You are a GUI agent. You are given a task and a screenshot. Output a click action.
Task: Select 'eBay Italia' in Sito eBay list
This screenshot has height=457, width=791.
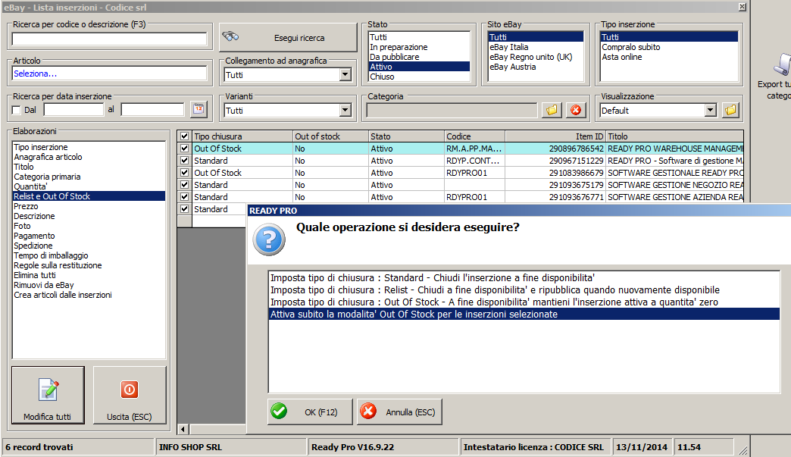509,47
